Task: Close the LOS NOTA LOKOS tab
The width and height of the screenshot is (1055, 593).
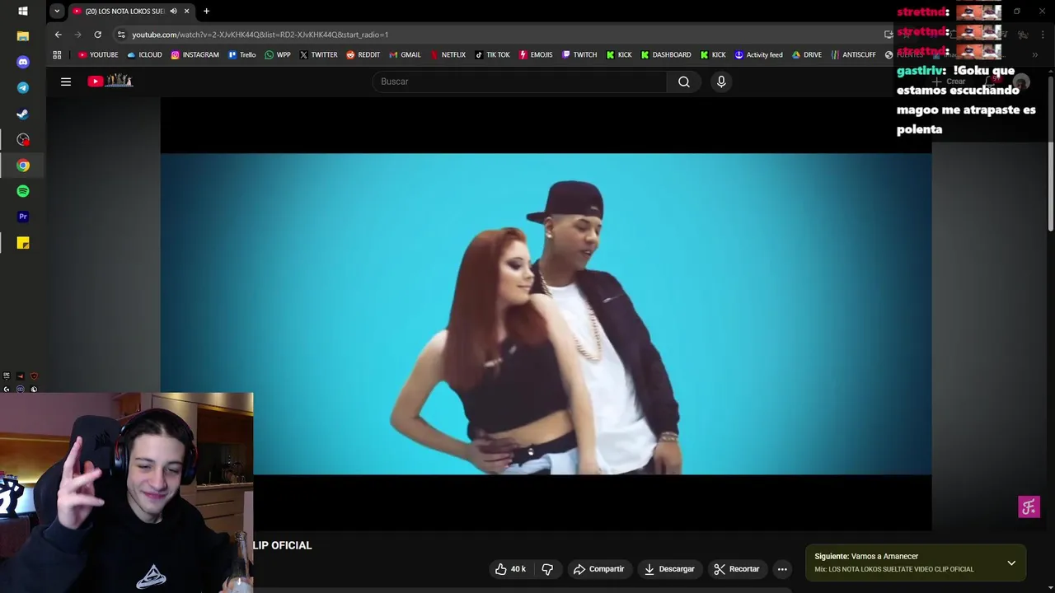Action: click(186, 12)
